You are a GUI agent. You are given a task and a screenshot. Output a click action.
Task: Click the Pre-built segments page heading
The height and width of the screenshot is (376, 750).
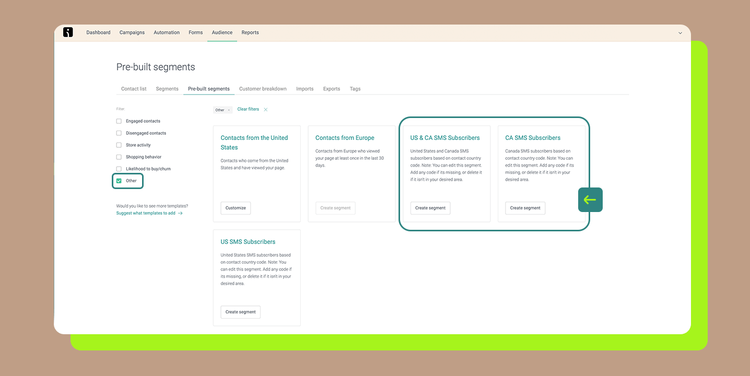point(156,67)
